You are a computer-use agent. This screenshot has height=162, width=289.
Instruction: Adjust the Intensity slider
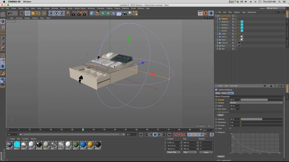pos(261,100)
